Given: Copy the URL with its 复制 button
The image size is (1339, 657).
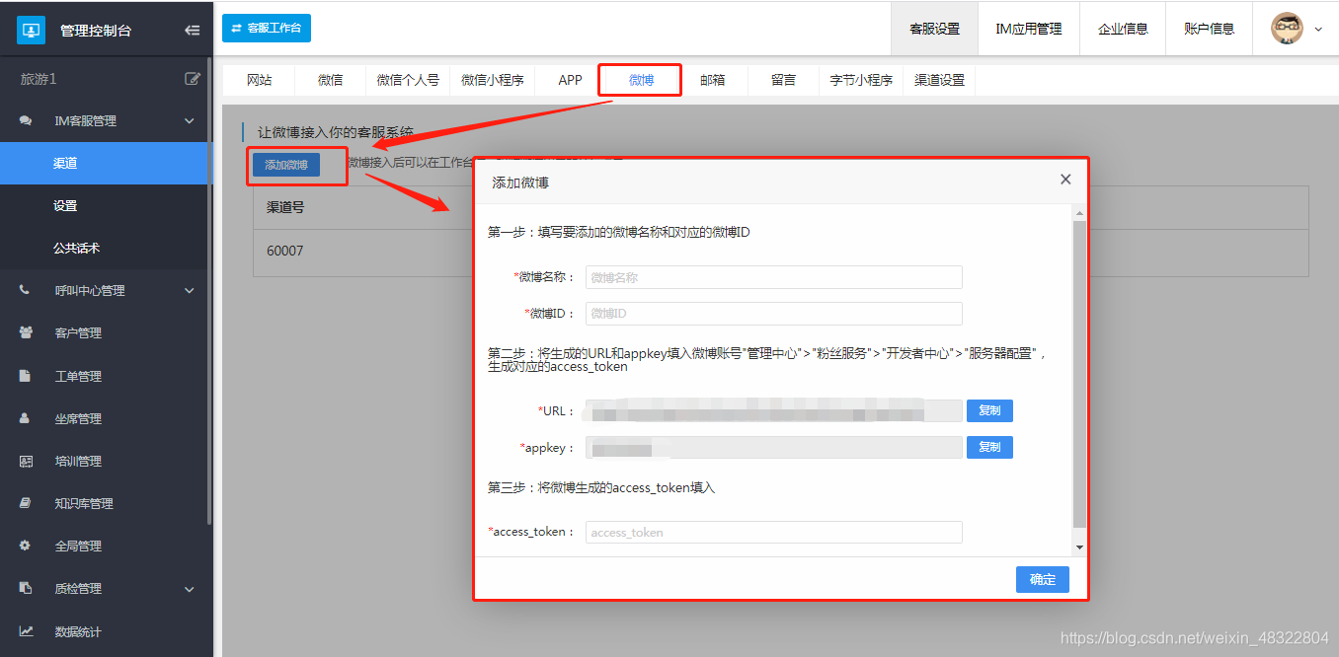Looking at the screenshot, I should point(989,410).
